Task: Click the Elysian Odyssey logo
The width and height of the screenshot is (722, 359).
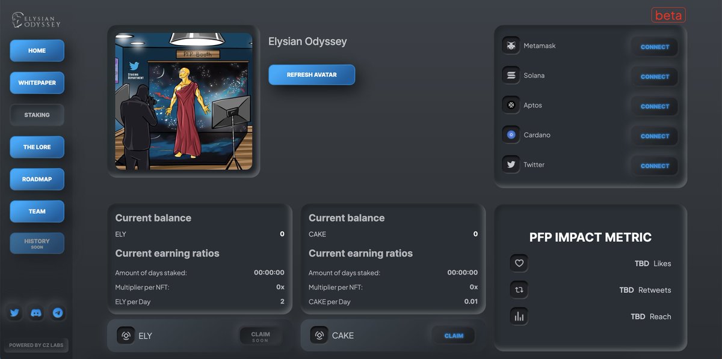Action: tap(36, 20)
